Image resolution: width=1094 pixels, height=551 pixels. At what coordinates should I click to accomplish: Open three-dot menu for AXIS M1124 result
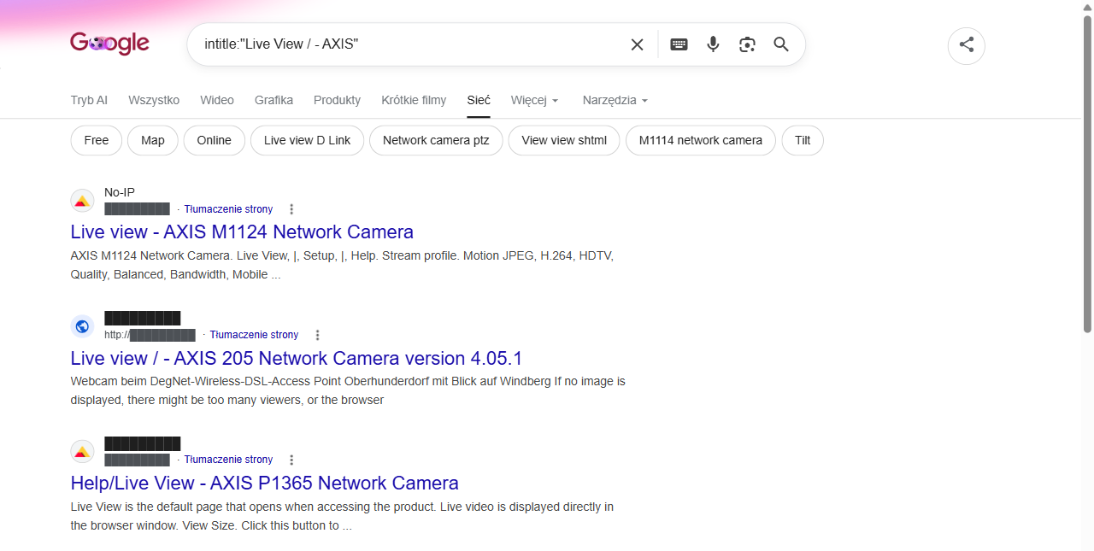click(291, 209)
